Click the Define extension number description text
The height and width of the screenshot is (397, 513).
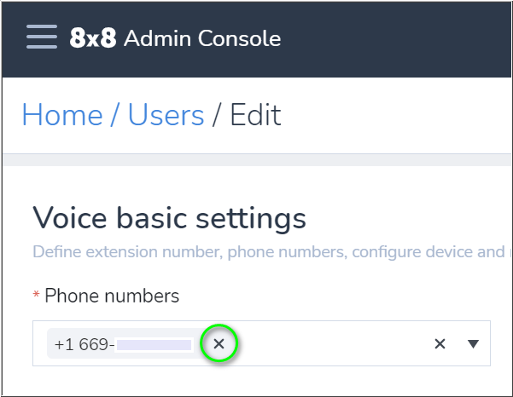coord(268,252)
